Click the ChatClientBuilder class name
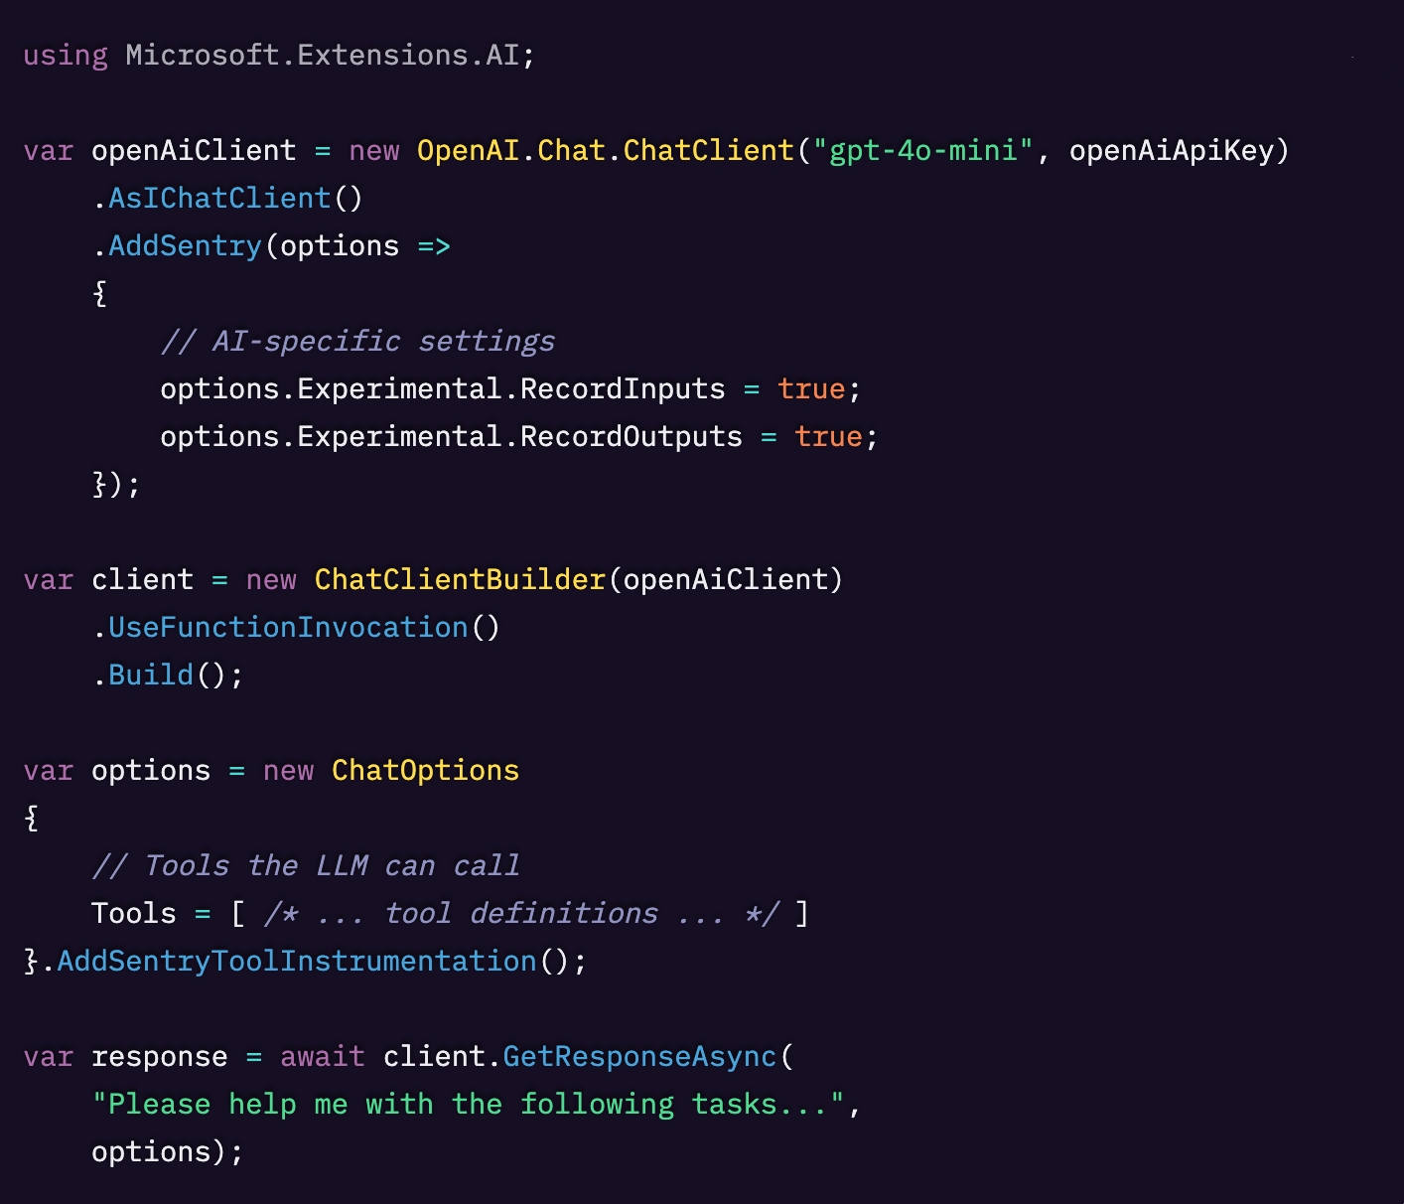 point(460,580)
